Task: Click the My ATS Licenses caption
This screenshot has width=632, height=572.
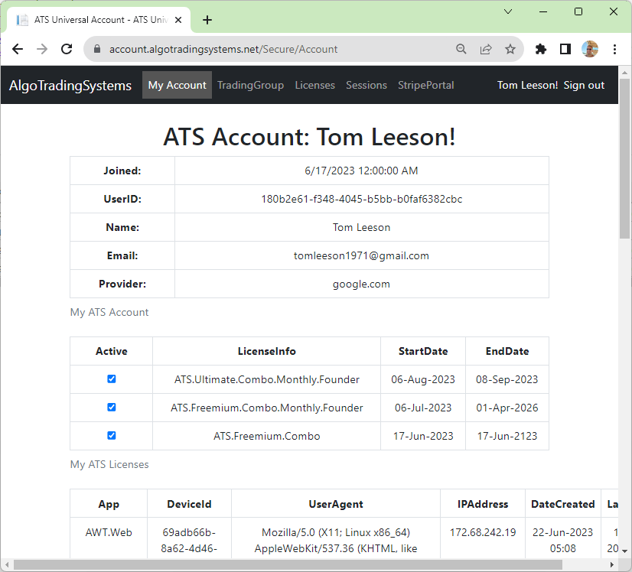Action: click(109, 464)
